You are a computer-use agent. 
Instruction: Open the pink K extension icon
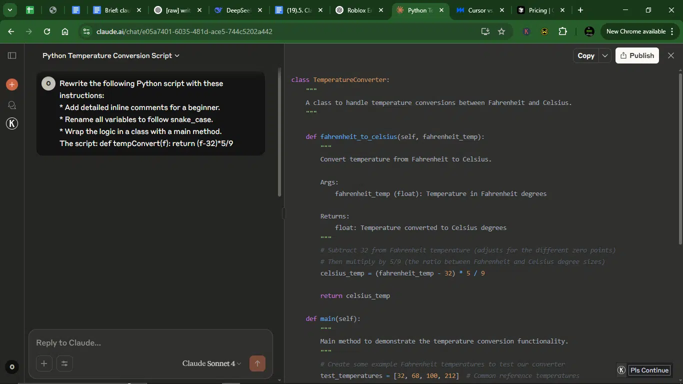coord(526,31)
